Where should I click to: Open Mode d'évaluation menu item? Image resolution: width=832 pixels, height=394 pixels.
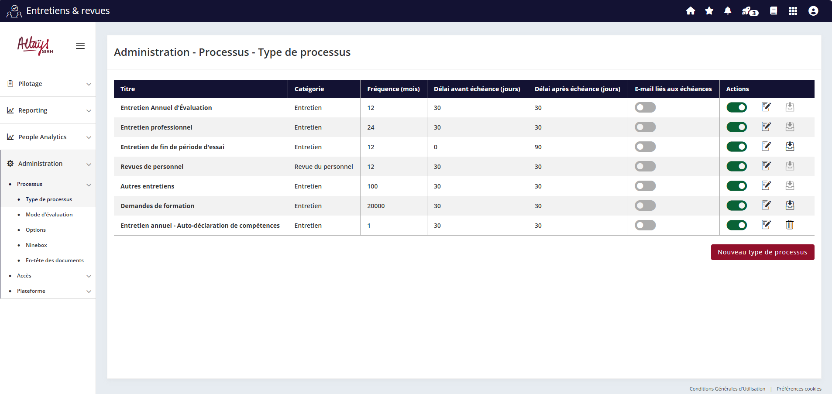[49, 215]
